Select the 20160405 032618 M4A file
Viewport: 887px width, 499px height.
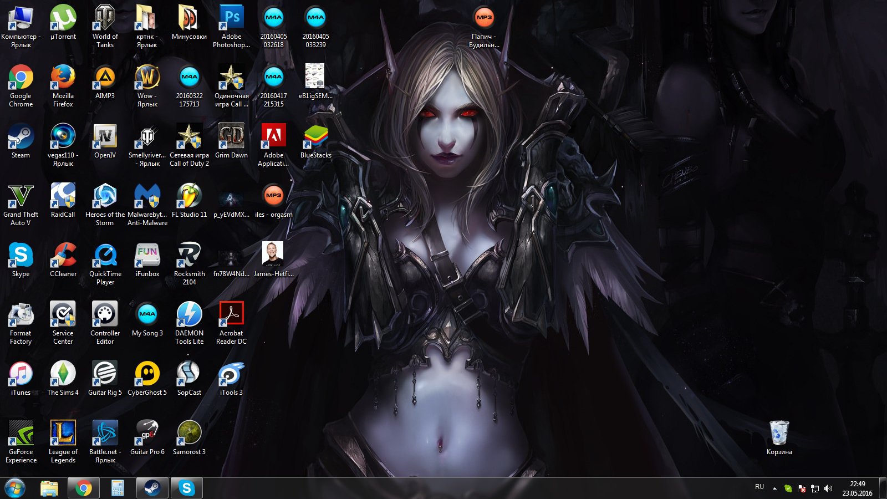point(273,18)
